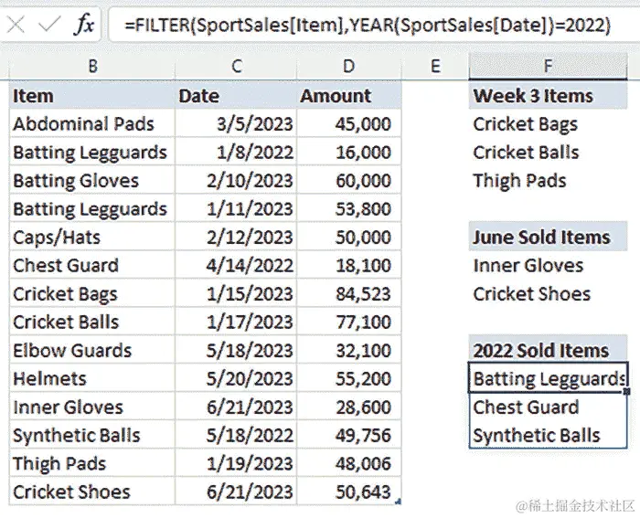Select the Abdominal Pads cell

[x=92, y=123]
